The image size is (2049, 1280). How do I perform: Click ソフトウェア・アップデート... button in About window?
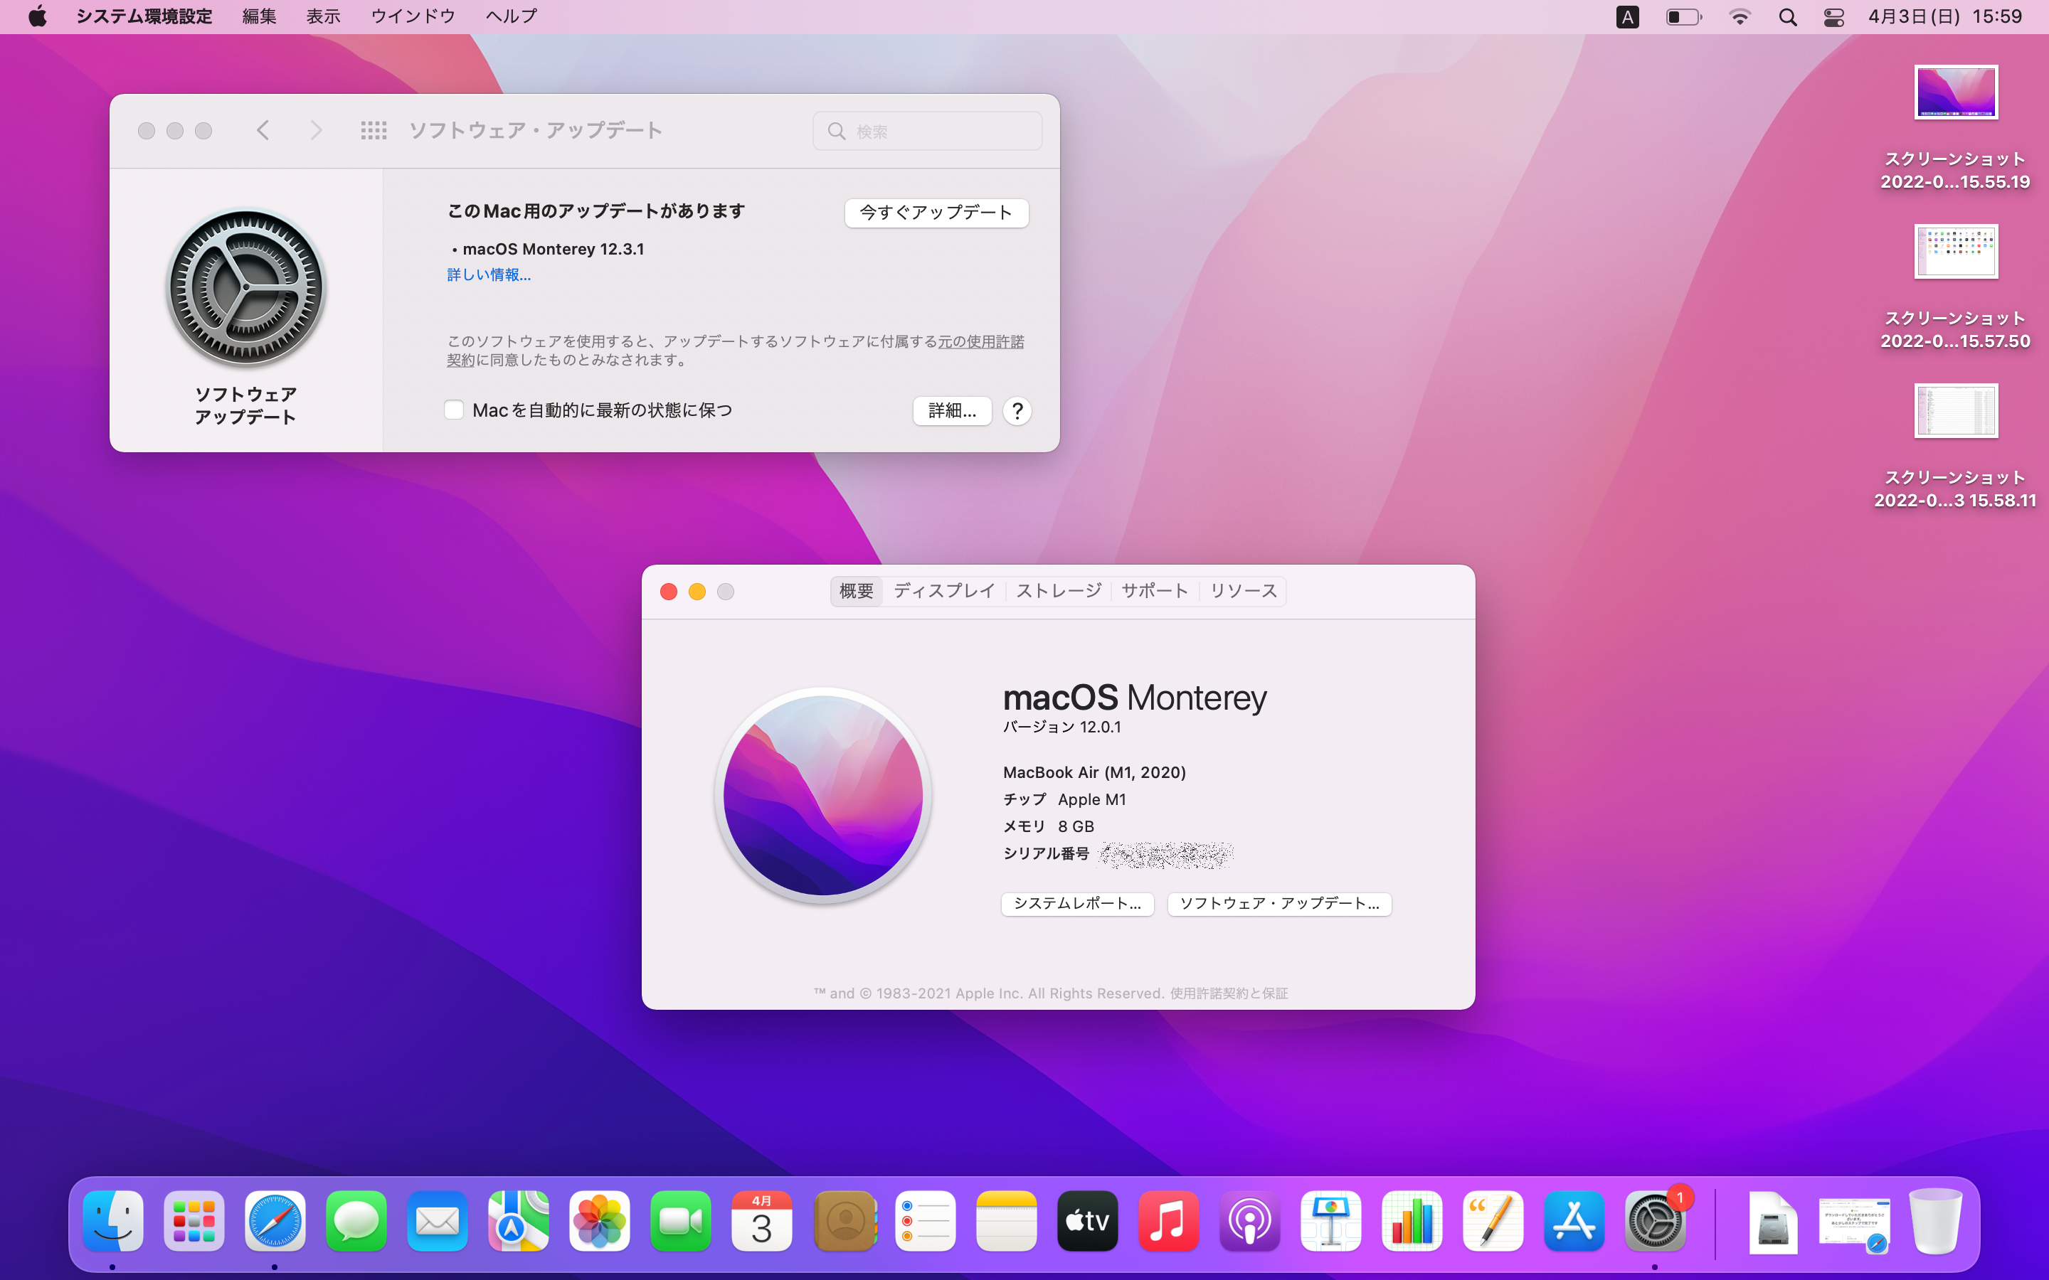1279,903
